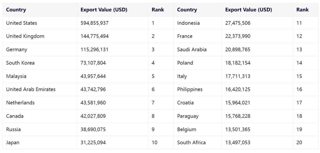Click the right Rank column header
Image resolution: width=320 pixels, height=153 pixels.
[x=302, y=10]
